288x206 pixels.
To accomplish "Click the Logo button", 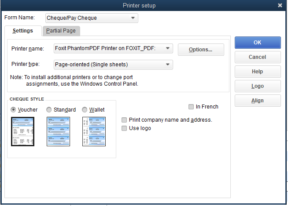I will point(258,86).
